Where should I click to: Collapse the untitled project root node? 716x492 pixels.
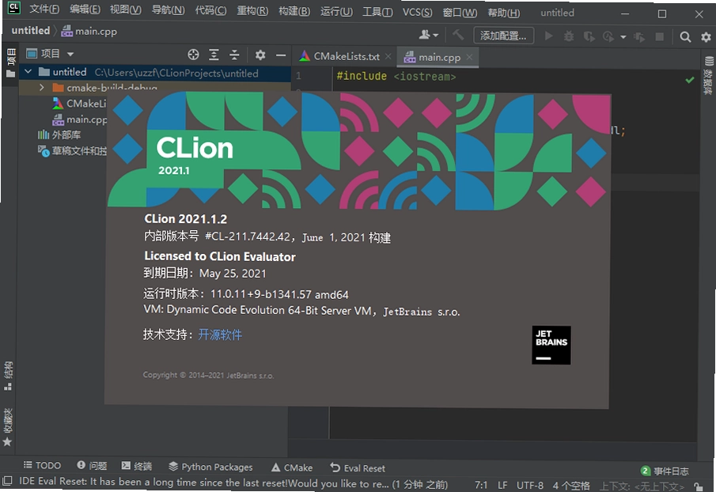28,72
